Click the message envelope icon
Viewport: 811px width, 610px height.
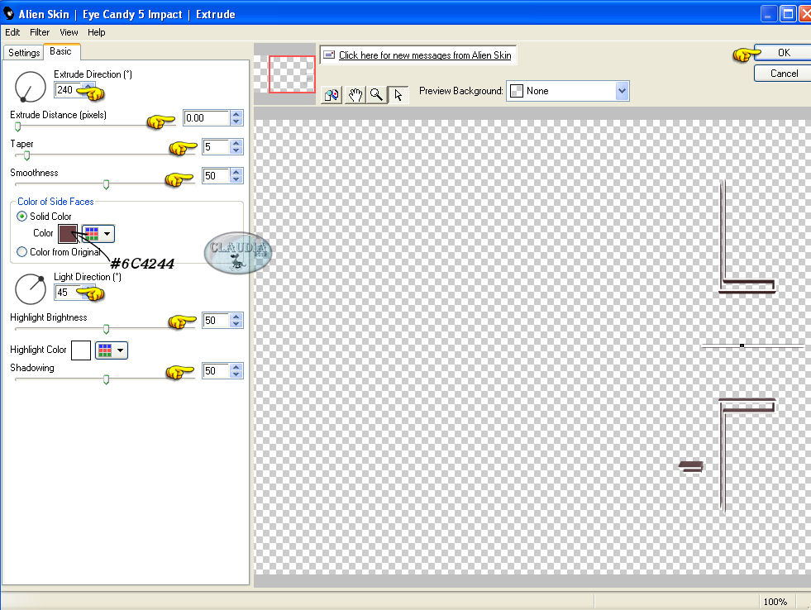coord(329,55)
